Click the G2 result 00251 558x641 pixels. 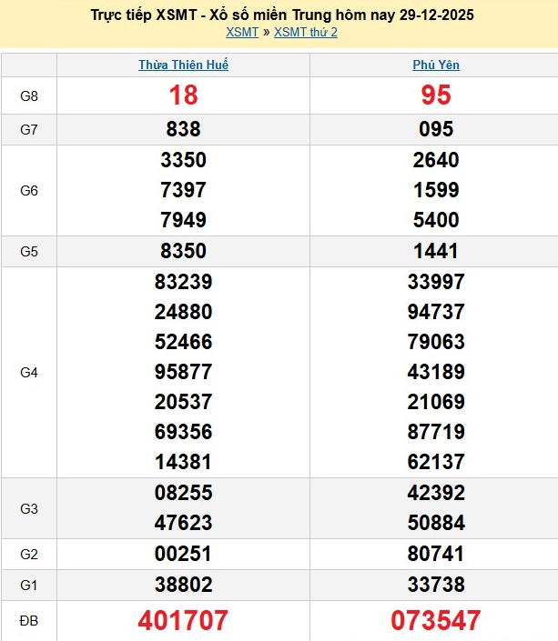tap(183, 554)
